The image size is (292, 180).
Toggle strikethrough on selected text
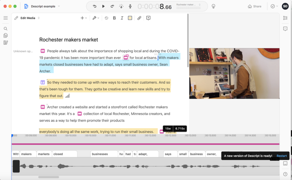click(106, 18)
